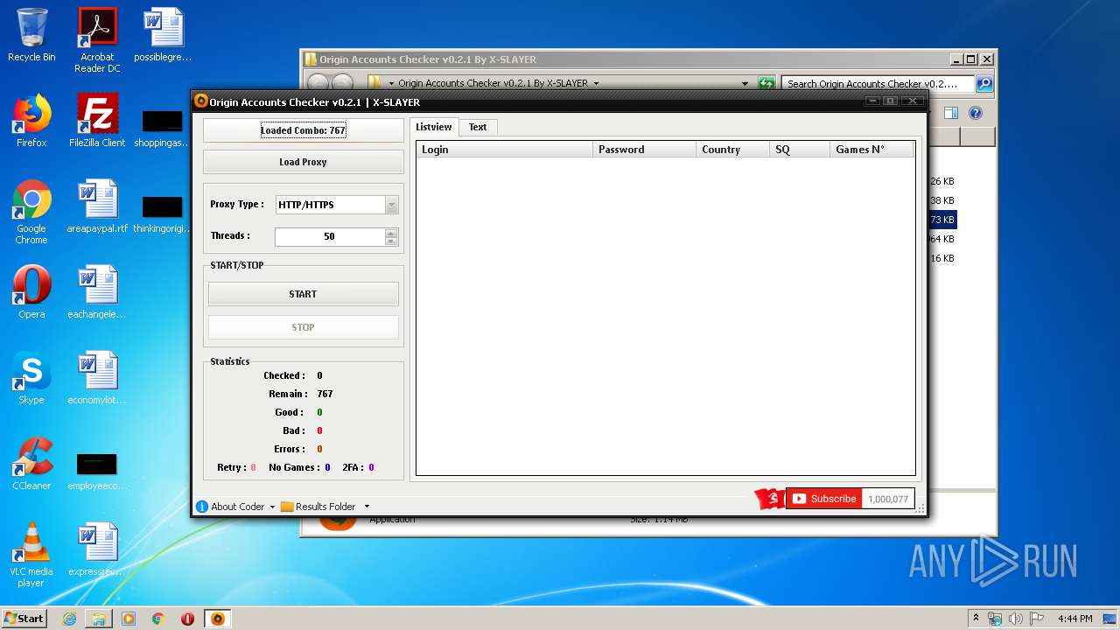The height and width of the screenshot is (630, 1120).
Task: Open the About Coder menu
Action: coord(230,507)
